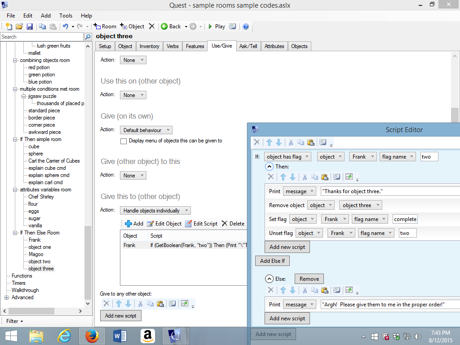Image resolution: width=460 pixels, height=345 pixels.
Task: Open the Tools menu
Action: point(66,15)
